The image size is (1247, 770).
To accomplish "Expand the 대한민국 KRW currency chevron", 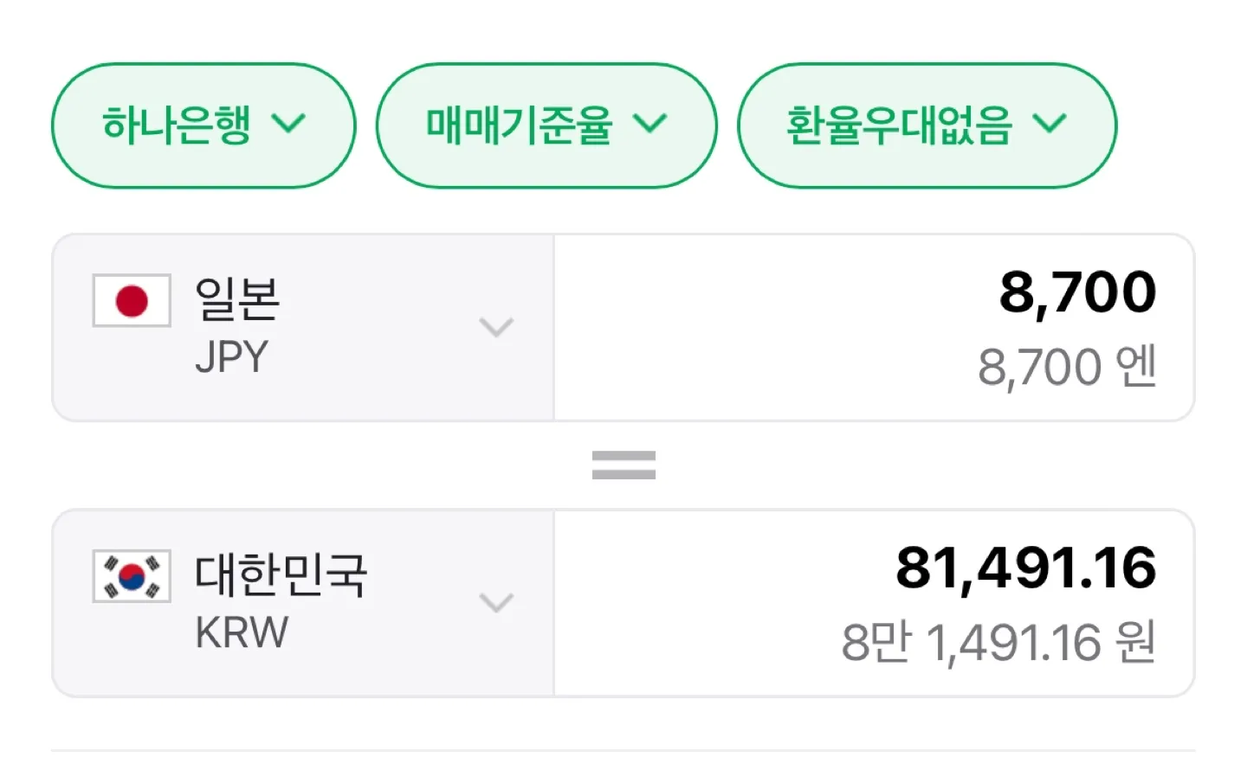I will (496, 602).
